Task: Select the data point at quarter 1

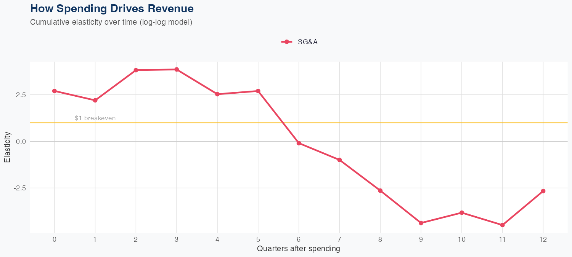Action: (95, 100)
